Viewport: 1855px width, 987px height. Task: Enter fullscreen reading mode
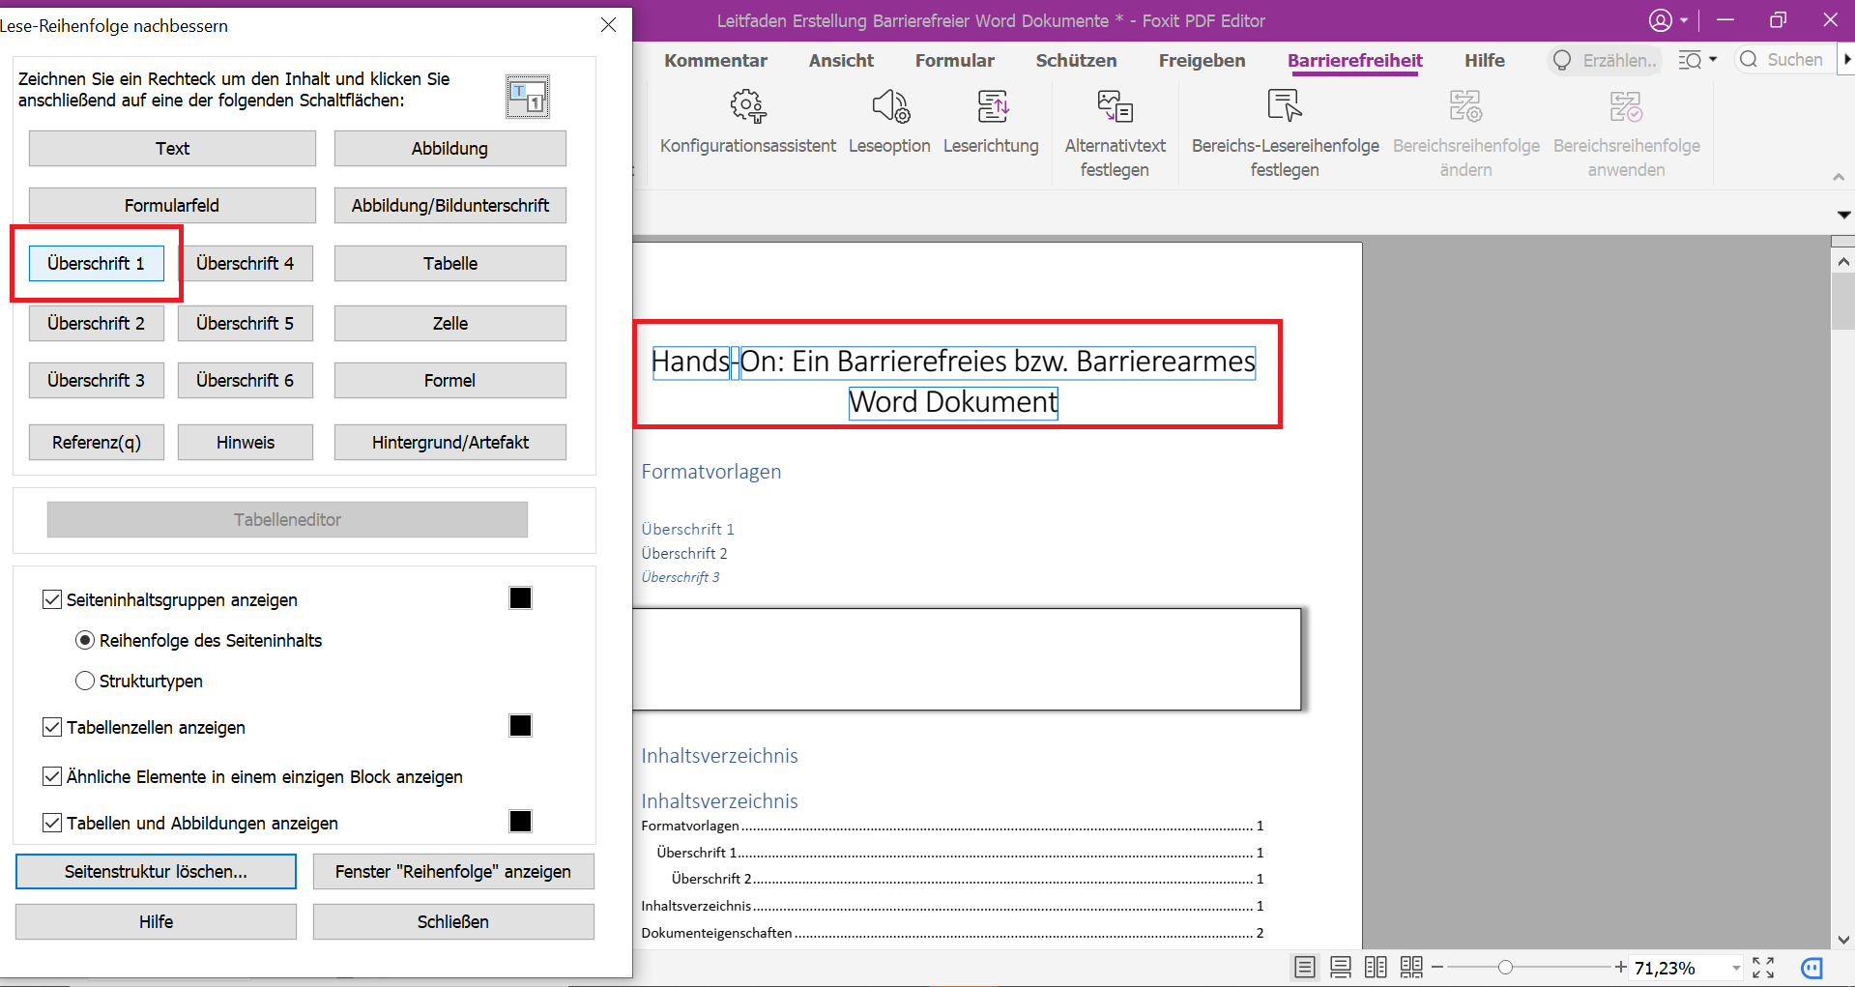pos(1763,967)
